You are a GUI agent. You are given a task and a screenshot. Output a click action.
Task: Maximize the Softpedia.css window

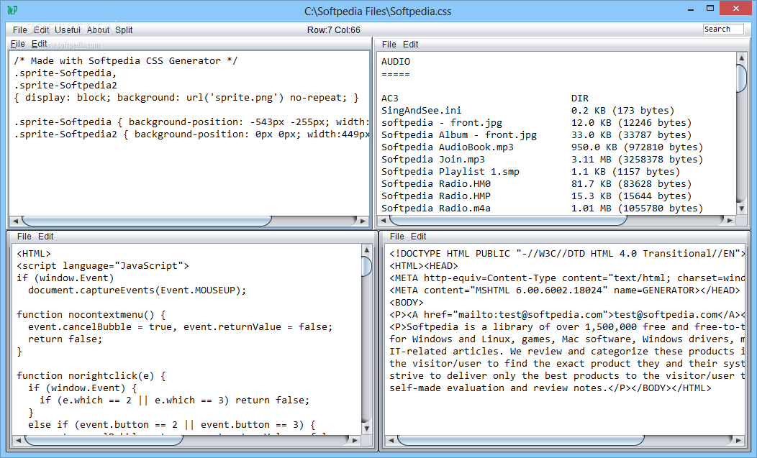(x=710, y=9)
